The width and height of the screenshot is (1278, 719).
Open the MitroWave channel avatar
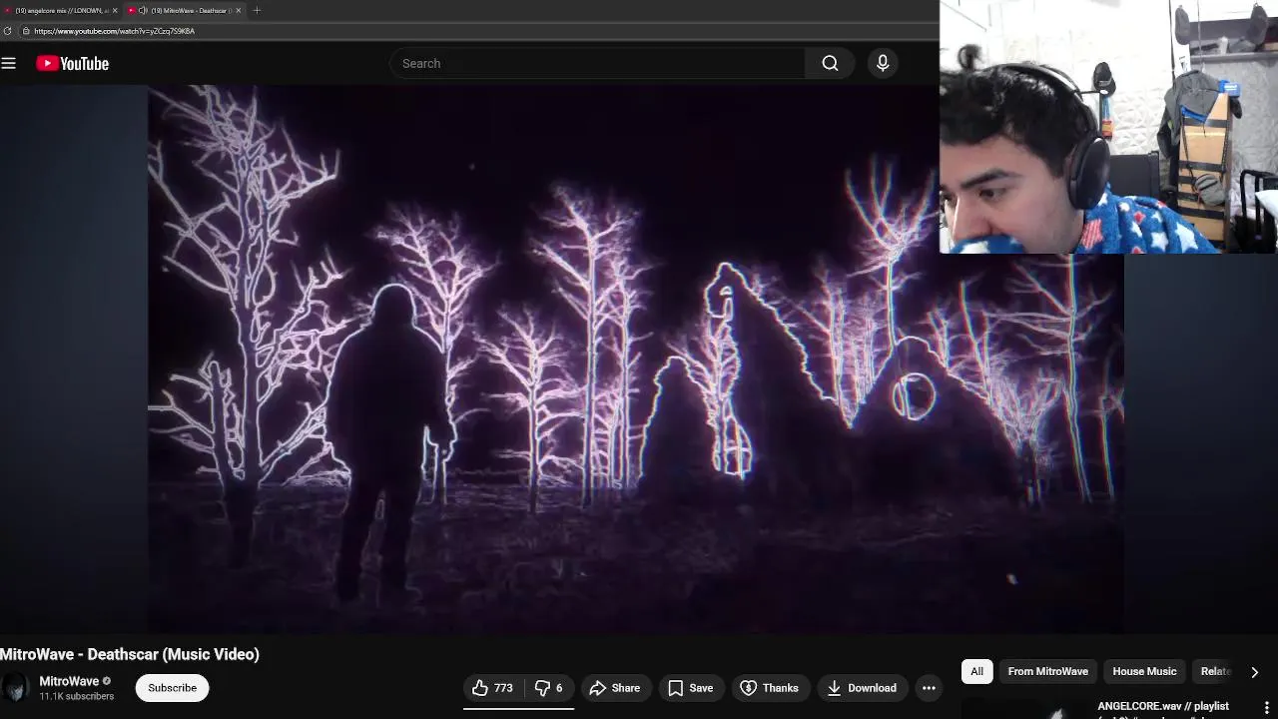pos(15,687)
